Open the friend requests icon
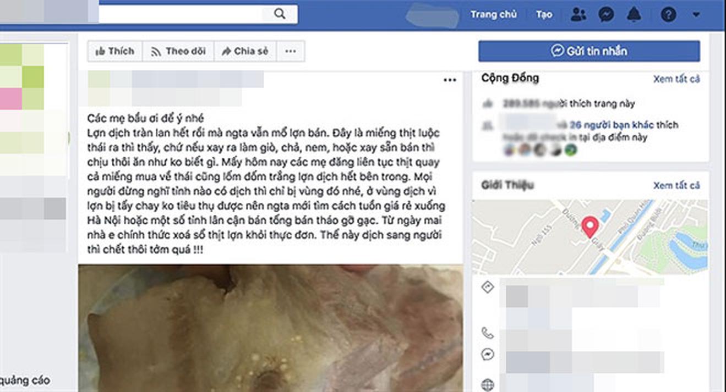 point(578,15)
